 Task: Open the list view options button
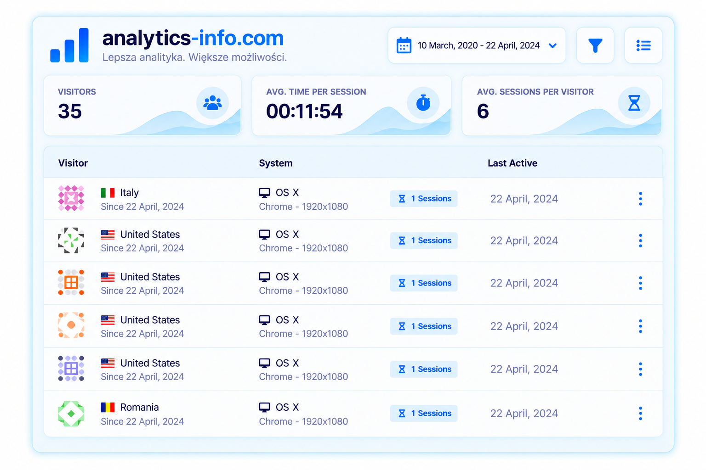tap(643, 45)
